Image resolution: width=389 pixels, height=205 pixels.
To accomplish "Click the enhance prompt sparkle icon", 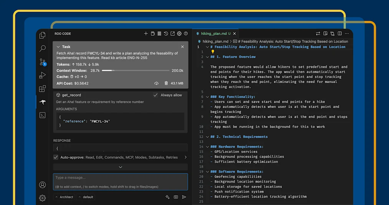I will [167, 197].
